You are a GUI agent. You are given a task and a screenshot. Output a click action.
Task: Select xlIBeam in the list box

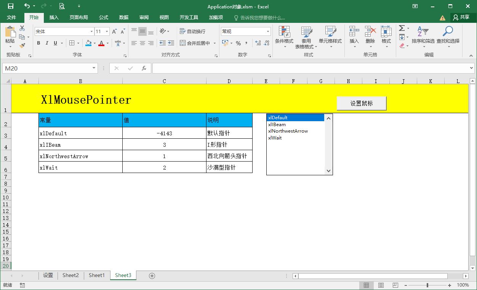pos(277,124)
